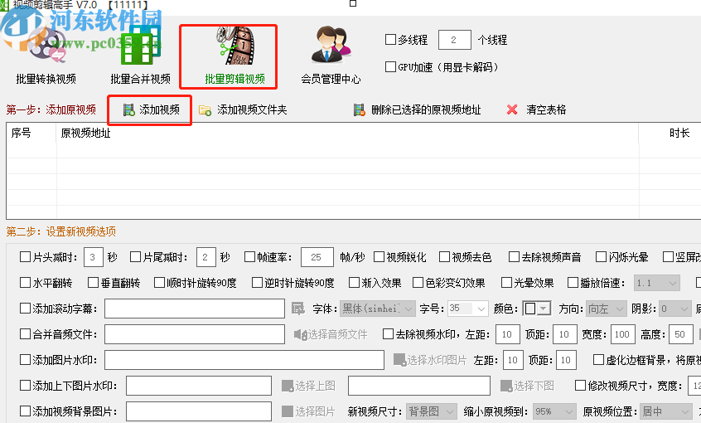Tick the 片头减时 checkbox
The image size is (701, 423).
[x=25, y=257]
